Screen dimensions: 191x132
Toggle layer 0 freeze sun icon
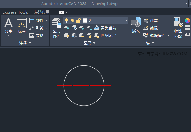click(x=72, y=20)
